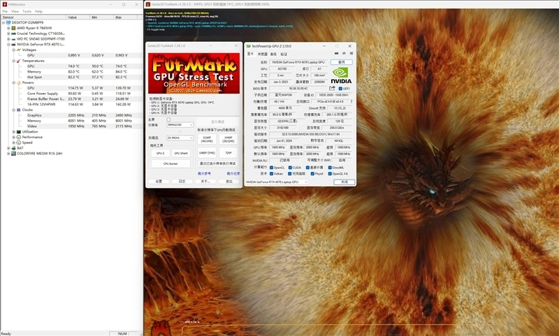Click the GPU-Z refresh icon
559x336 pixels.
pyautogui.click(x=342, y=54)
